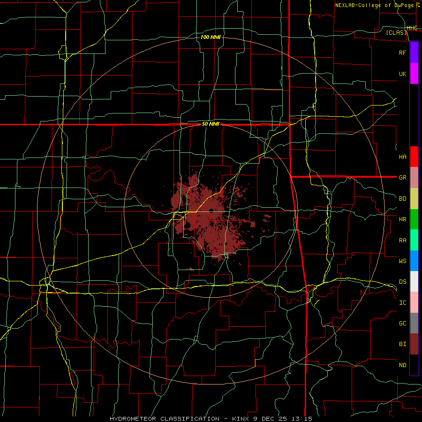
Task: Click the 'WS' legend label
Action: point(402,261)
